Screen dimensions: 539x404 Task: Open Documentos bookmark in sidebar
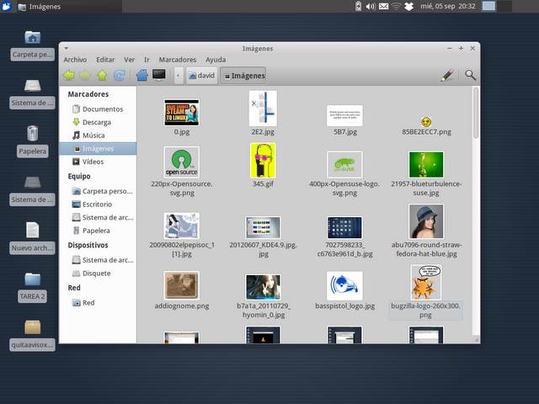98,109
